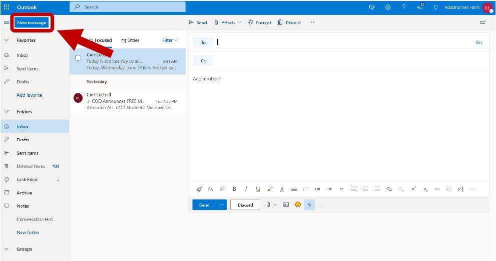The image size is (496, 261).
Task: Open the text highlight color picker
Action: 270,189
